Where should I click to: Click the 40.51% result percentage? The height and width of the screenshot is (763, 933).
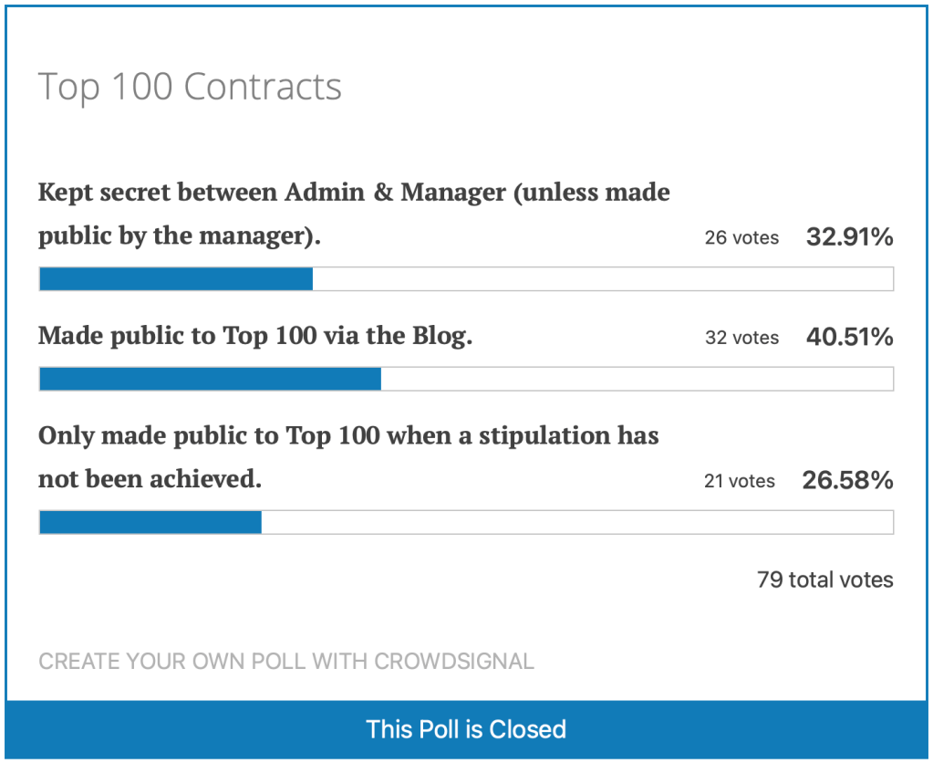(x=849, y=338)
